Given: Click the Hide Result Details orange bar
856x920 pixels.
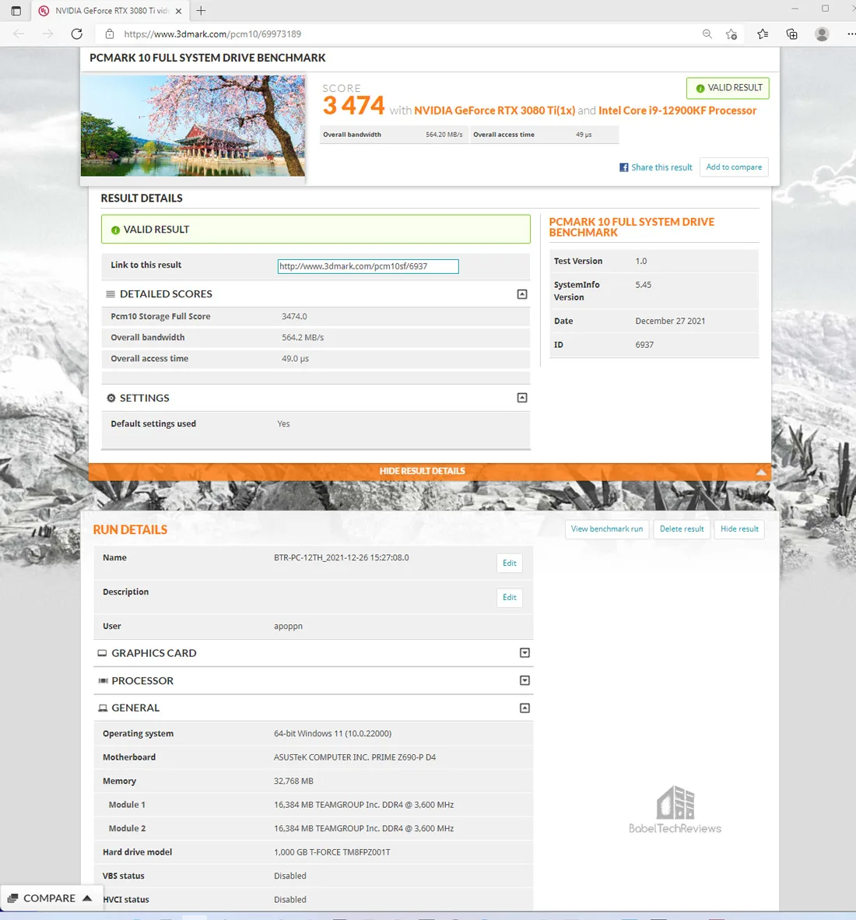Looking at the screenshot, I should click(x=430, y=471).
